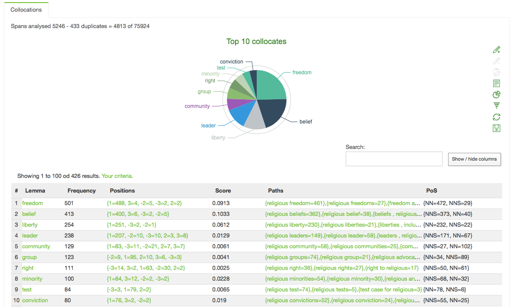Click the Show / hide columns button
Viewport: 516px width, 307px height.
[474, 159]
